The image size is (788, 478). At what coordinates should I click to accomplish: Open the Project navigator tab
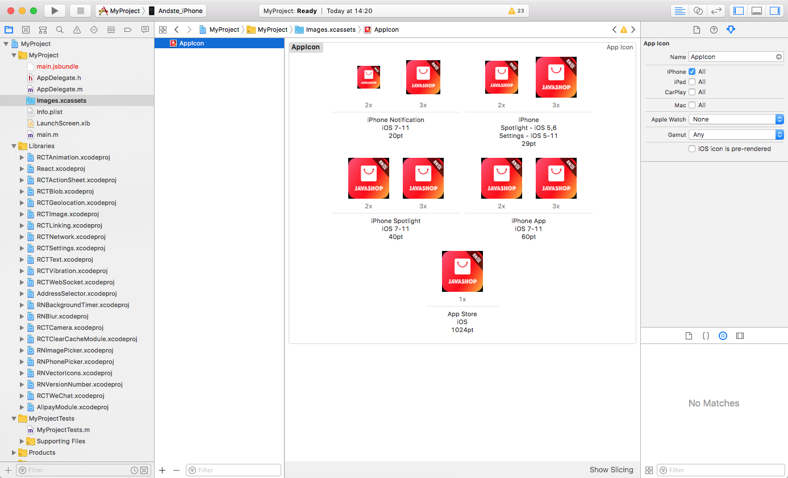tap(9, 30)
